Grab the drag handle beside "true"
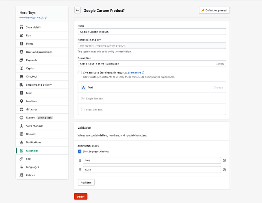Screen dimensions: 262x203 (80, 160)
